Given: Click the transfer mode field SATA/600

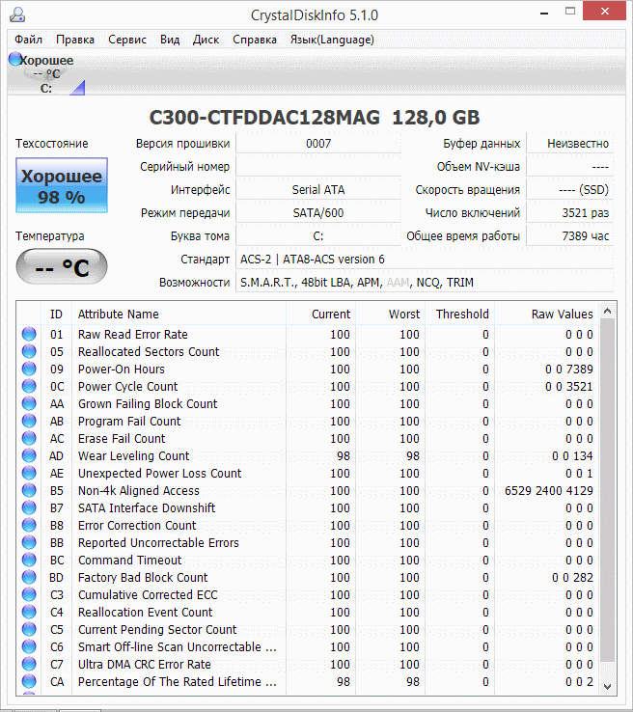Looking at the screenshot, I should (x=318, y=213).
